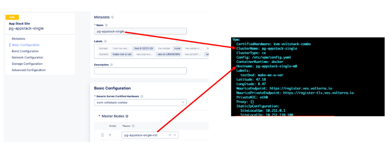Click the rhel-9-2023-29 label value chip
Image resolution: width=391 pixels, height=152 pixels.
coord(144,48)
